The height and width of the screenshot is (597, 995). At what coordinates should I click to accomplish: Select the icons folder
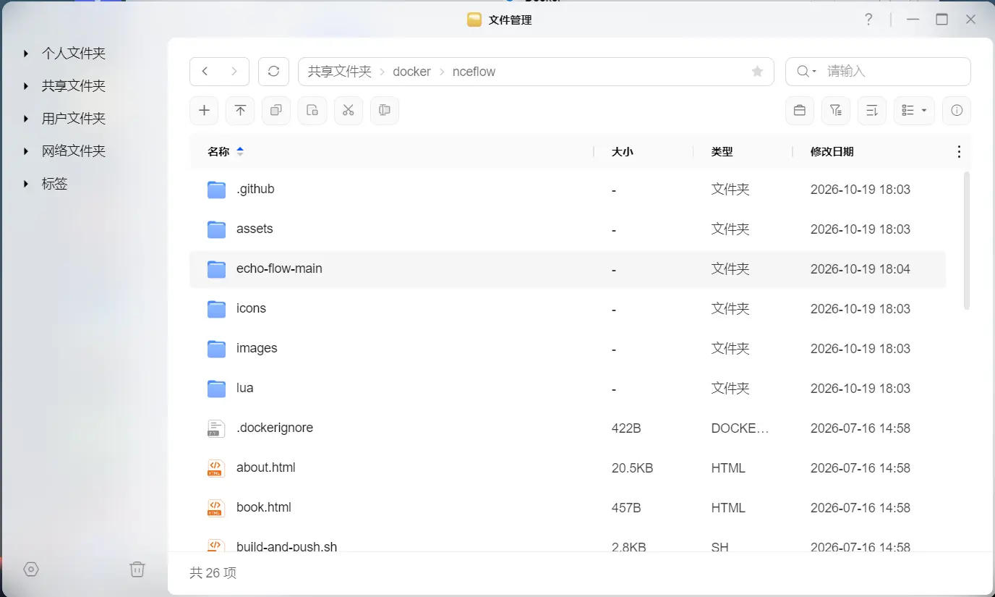pyautogui.click(x=568, y=309)
